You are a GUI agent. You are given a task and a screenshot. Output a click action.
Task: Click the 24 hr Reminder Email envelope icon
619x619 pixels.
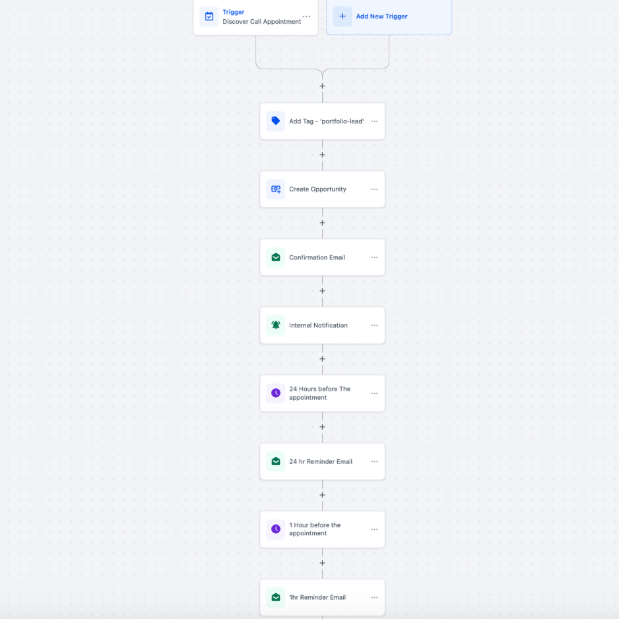click(x=276, y=461)
